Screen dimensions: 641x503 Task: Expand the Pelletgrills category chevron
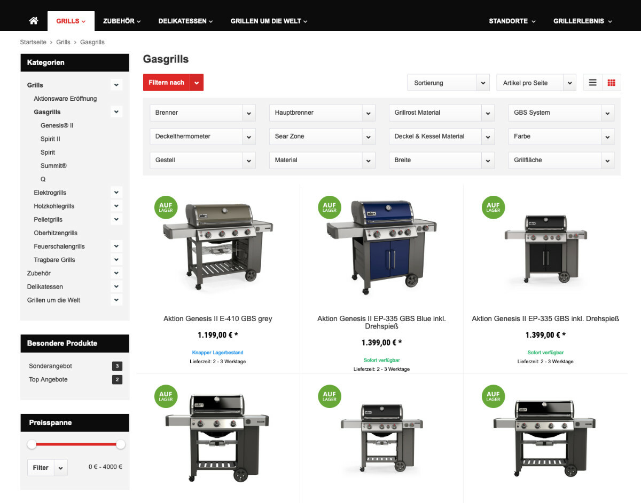click(116, 219)
